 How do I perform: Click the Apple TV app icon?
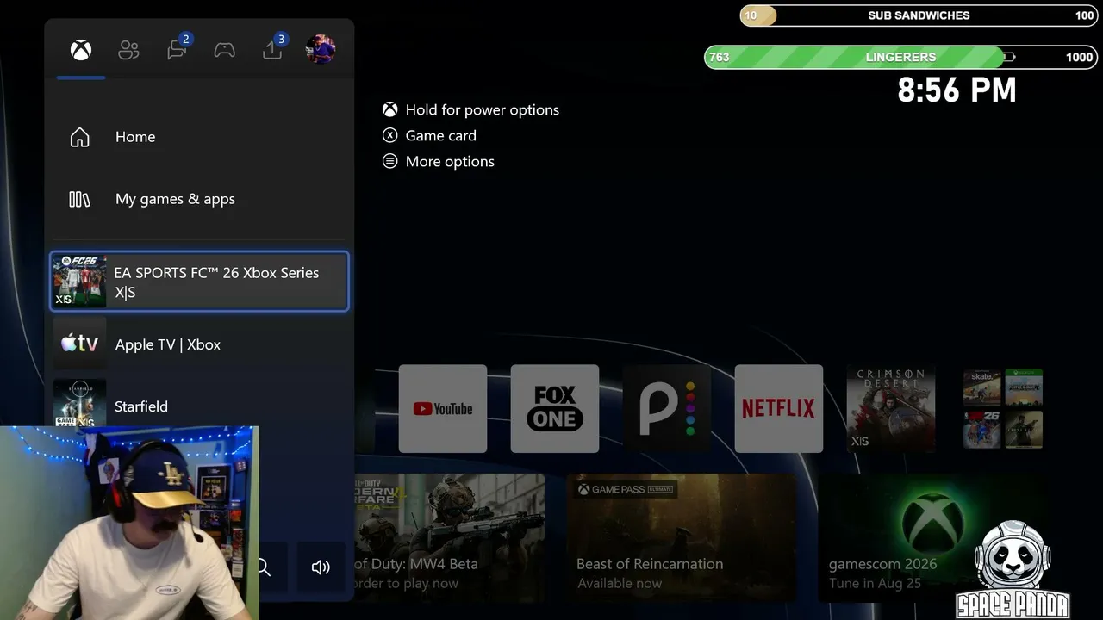pos(80,344)
